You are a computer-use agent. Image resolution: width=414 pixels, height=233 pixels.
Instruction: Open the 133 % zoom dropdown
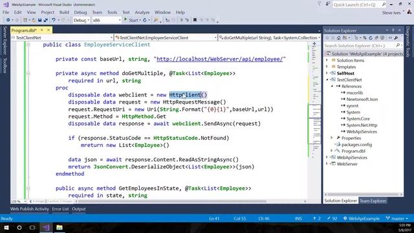(x=18, y=201)
